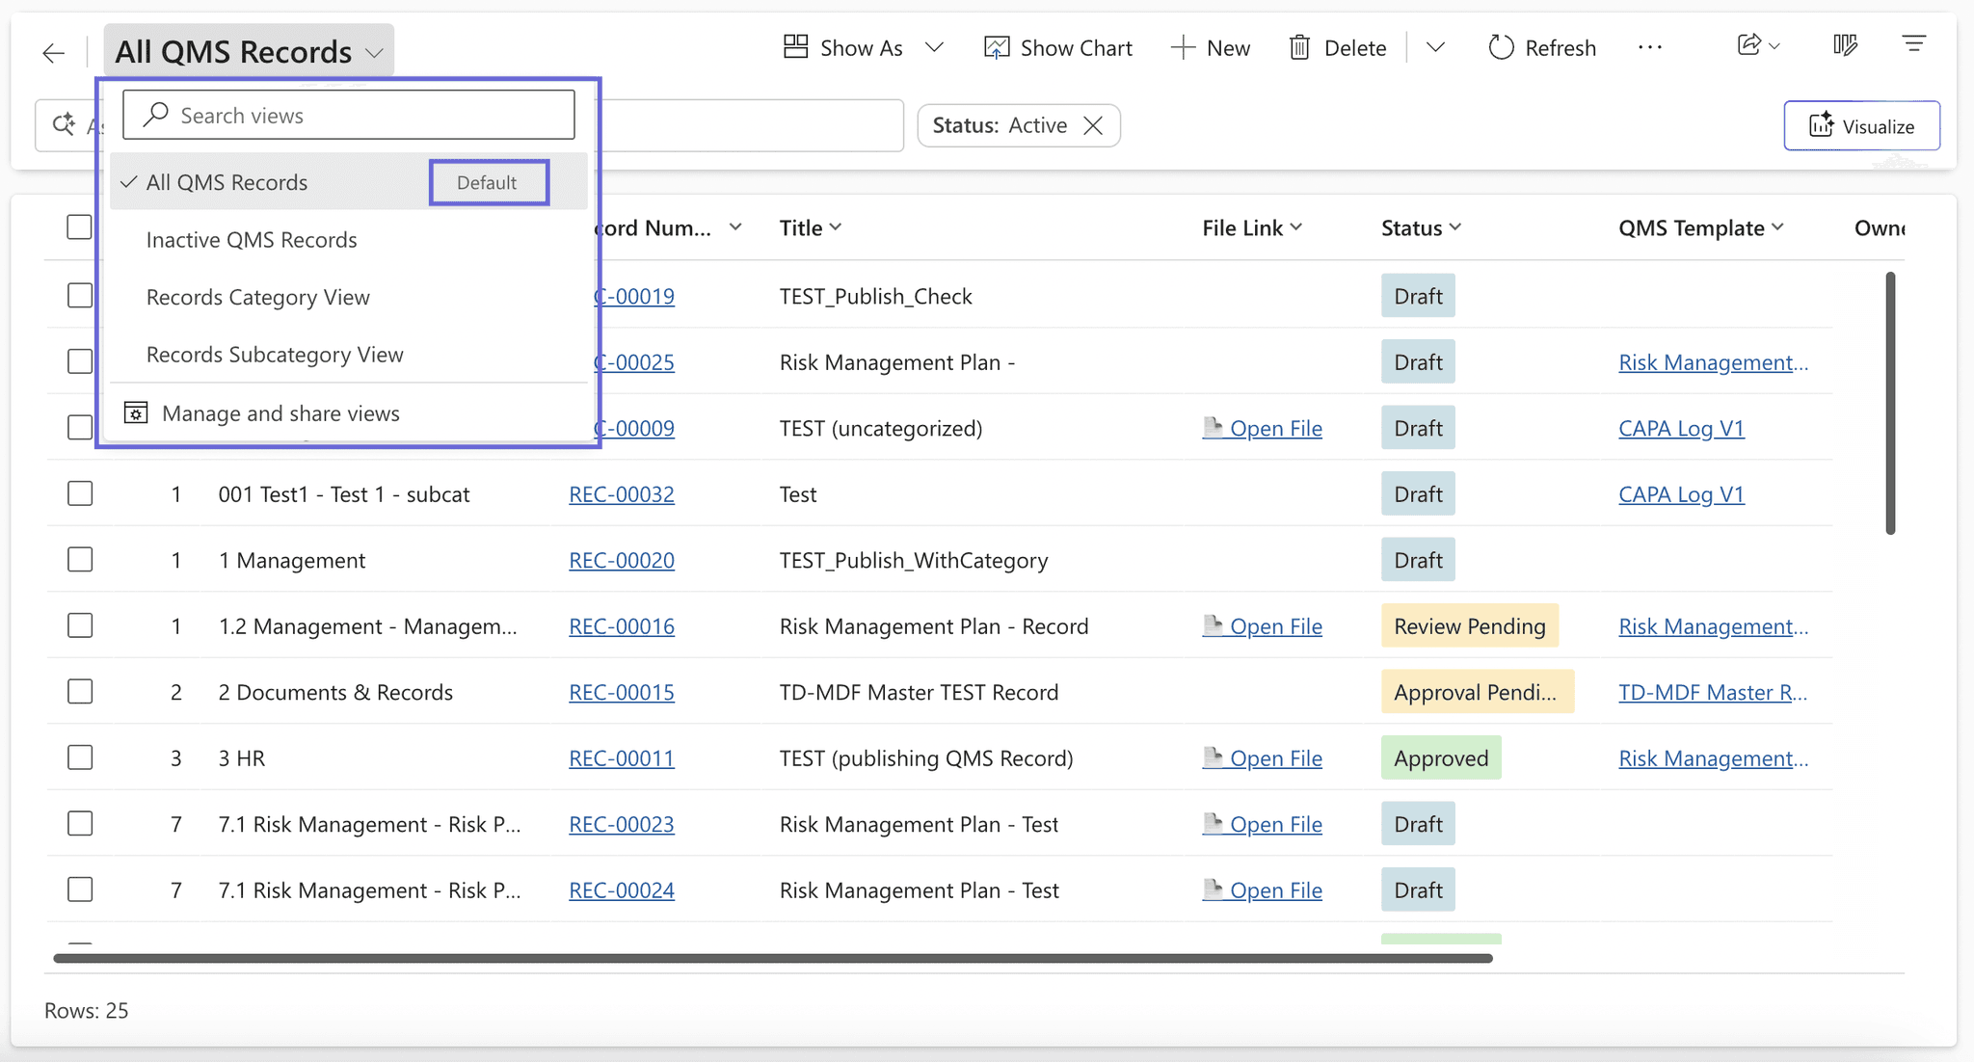Go back with the left arrow icon
The image size is (1974, 1062).
click(53, 53)
